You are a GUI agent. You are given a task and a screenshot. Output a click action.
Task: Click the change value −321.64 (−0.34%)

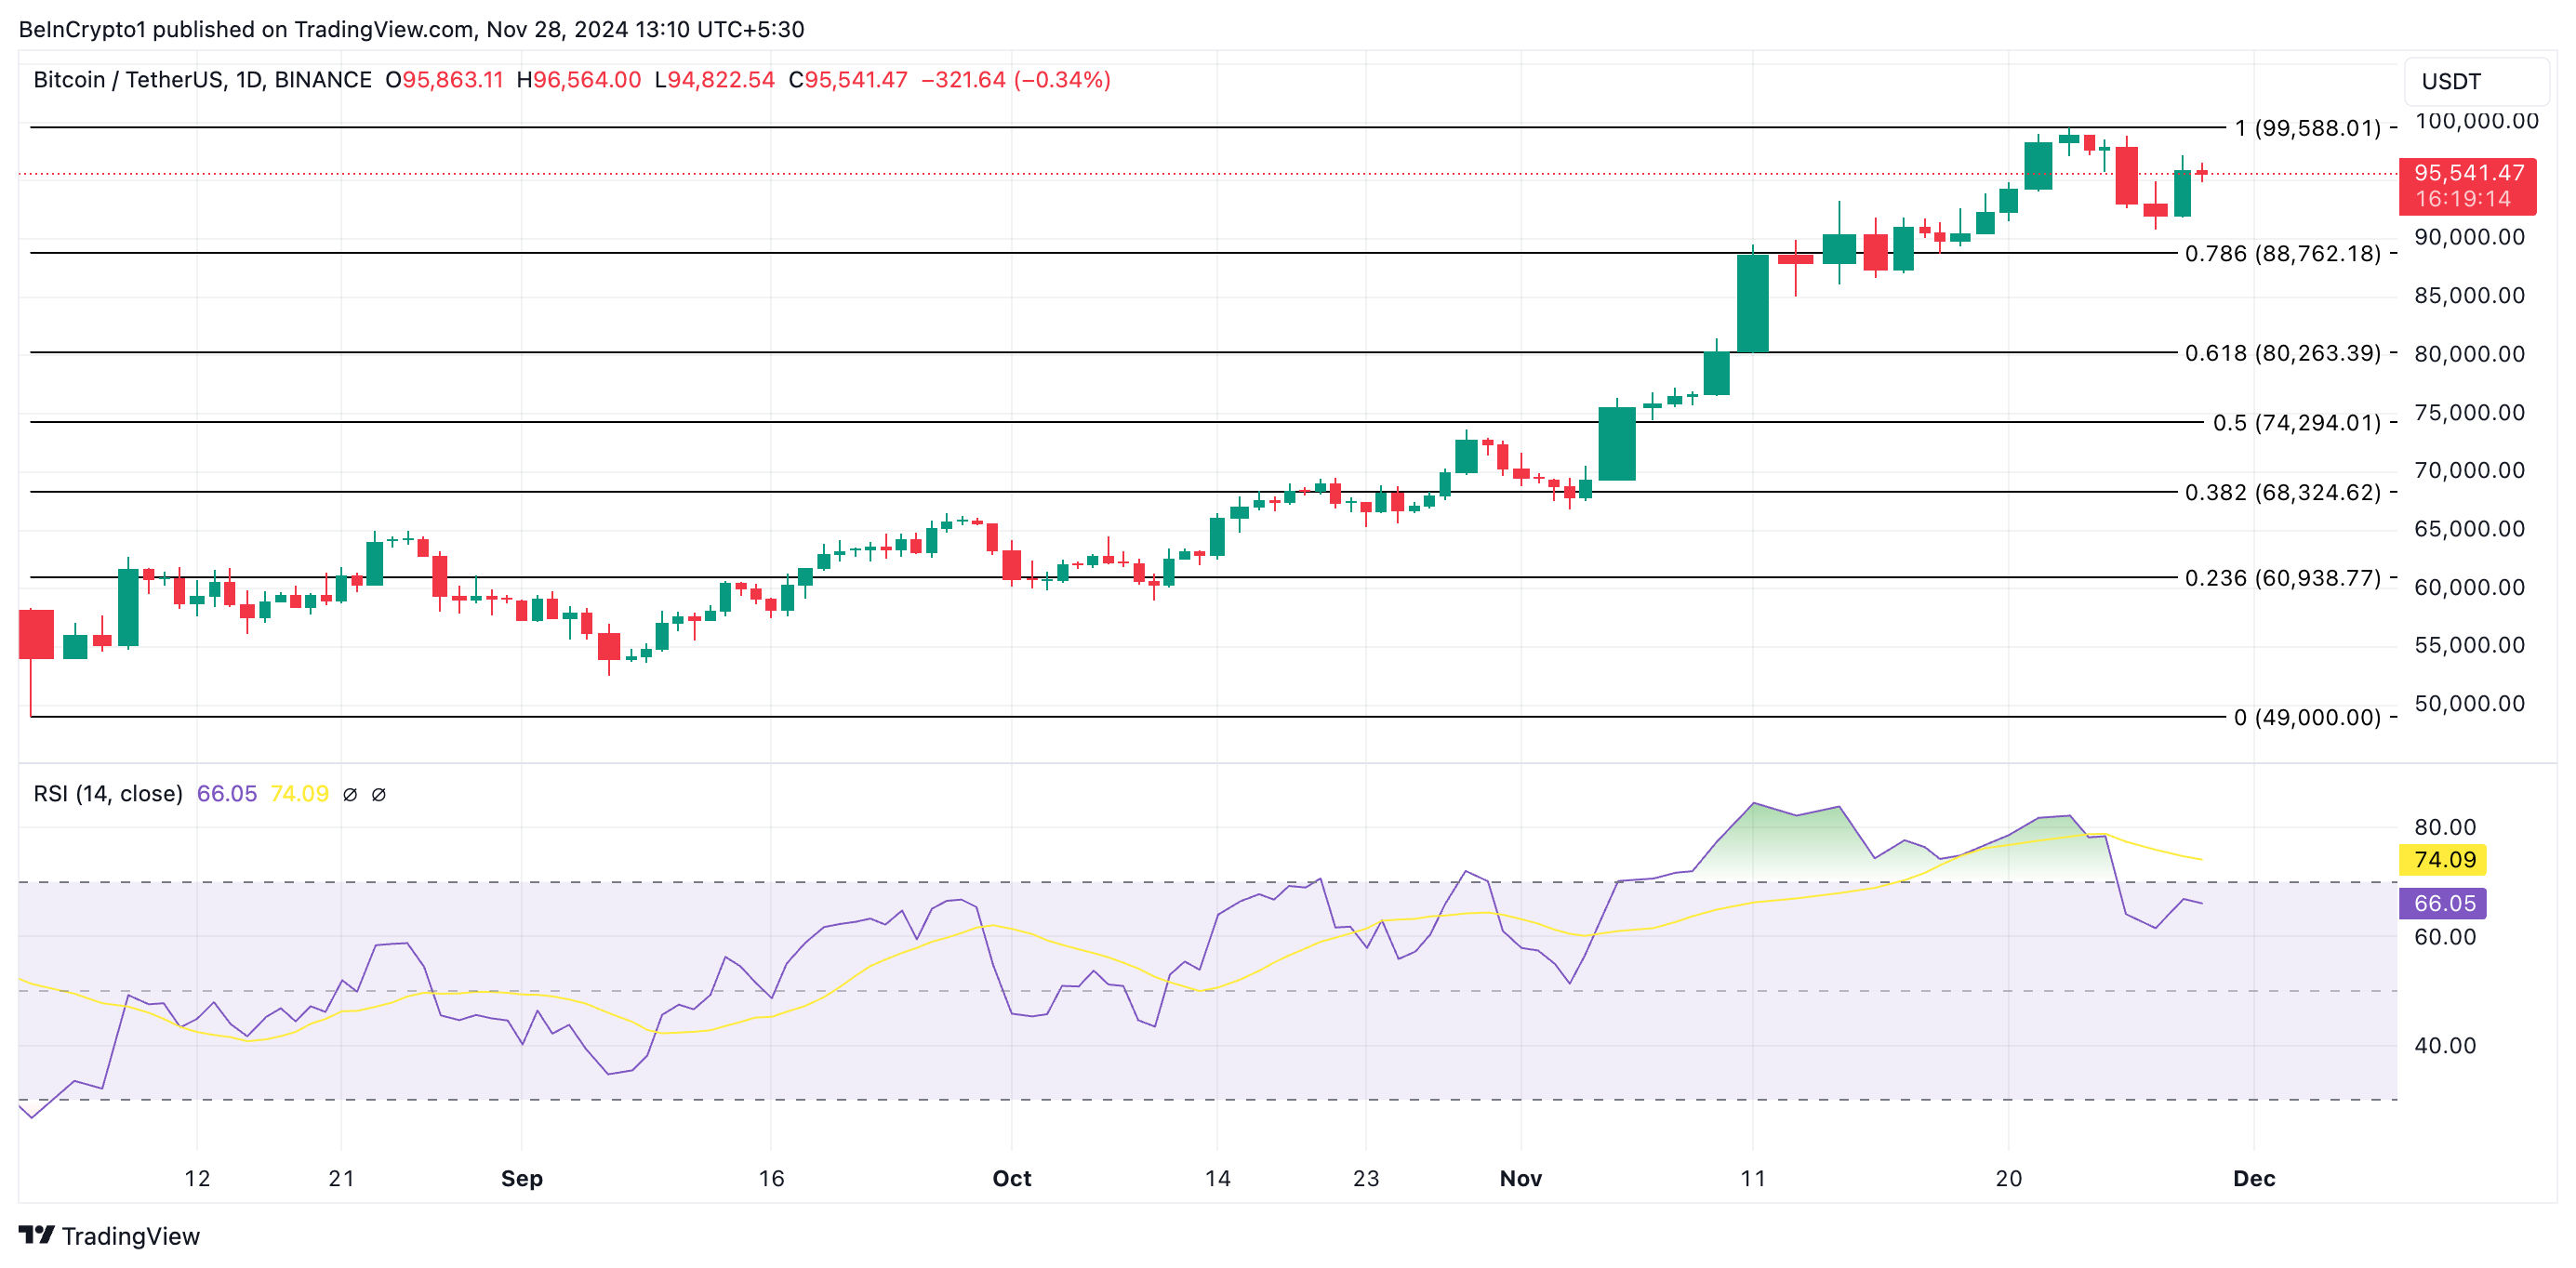tap(1016, 80)
